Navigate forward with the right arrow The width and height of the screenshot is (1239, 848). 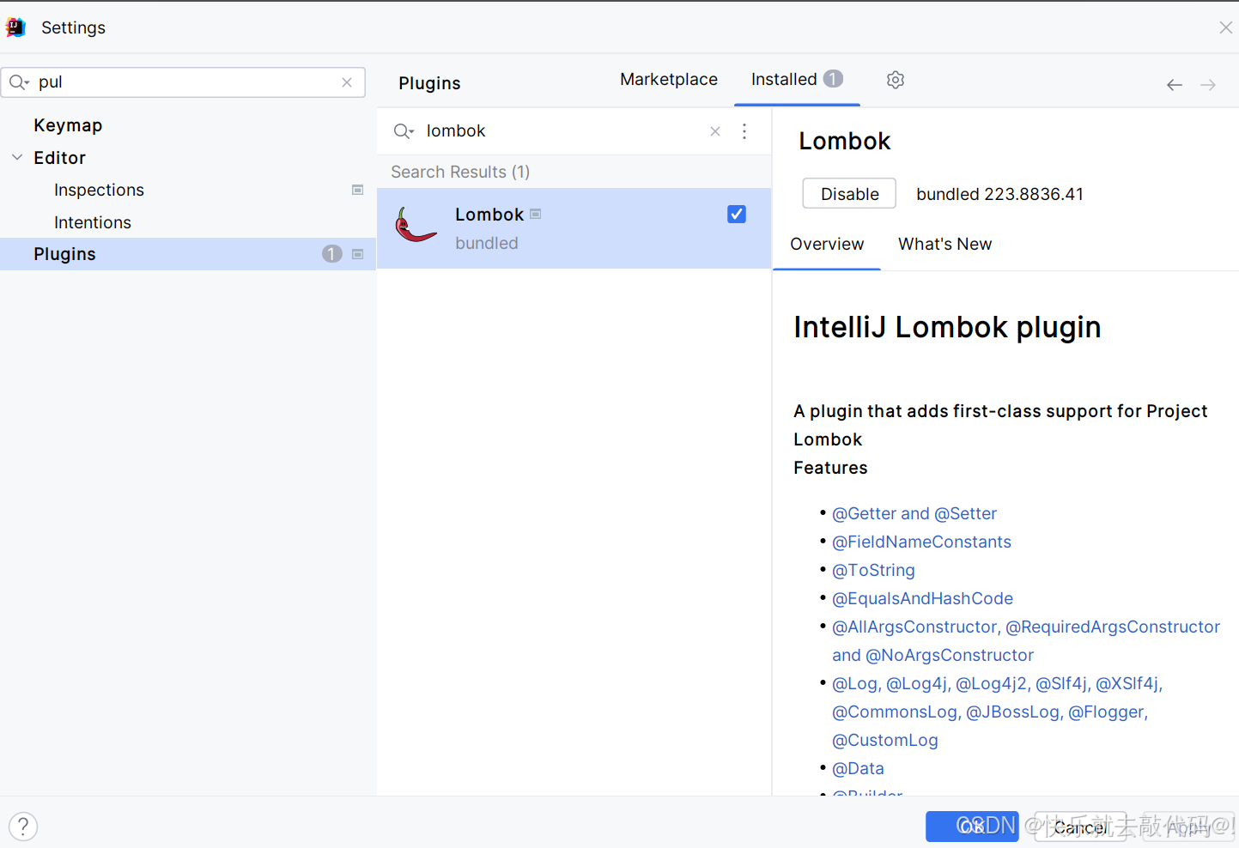pos(1208,85)
